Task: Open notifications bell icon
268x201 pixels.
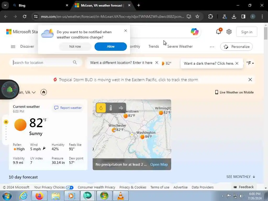Action: point(219,32)
